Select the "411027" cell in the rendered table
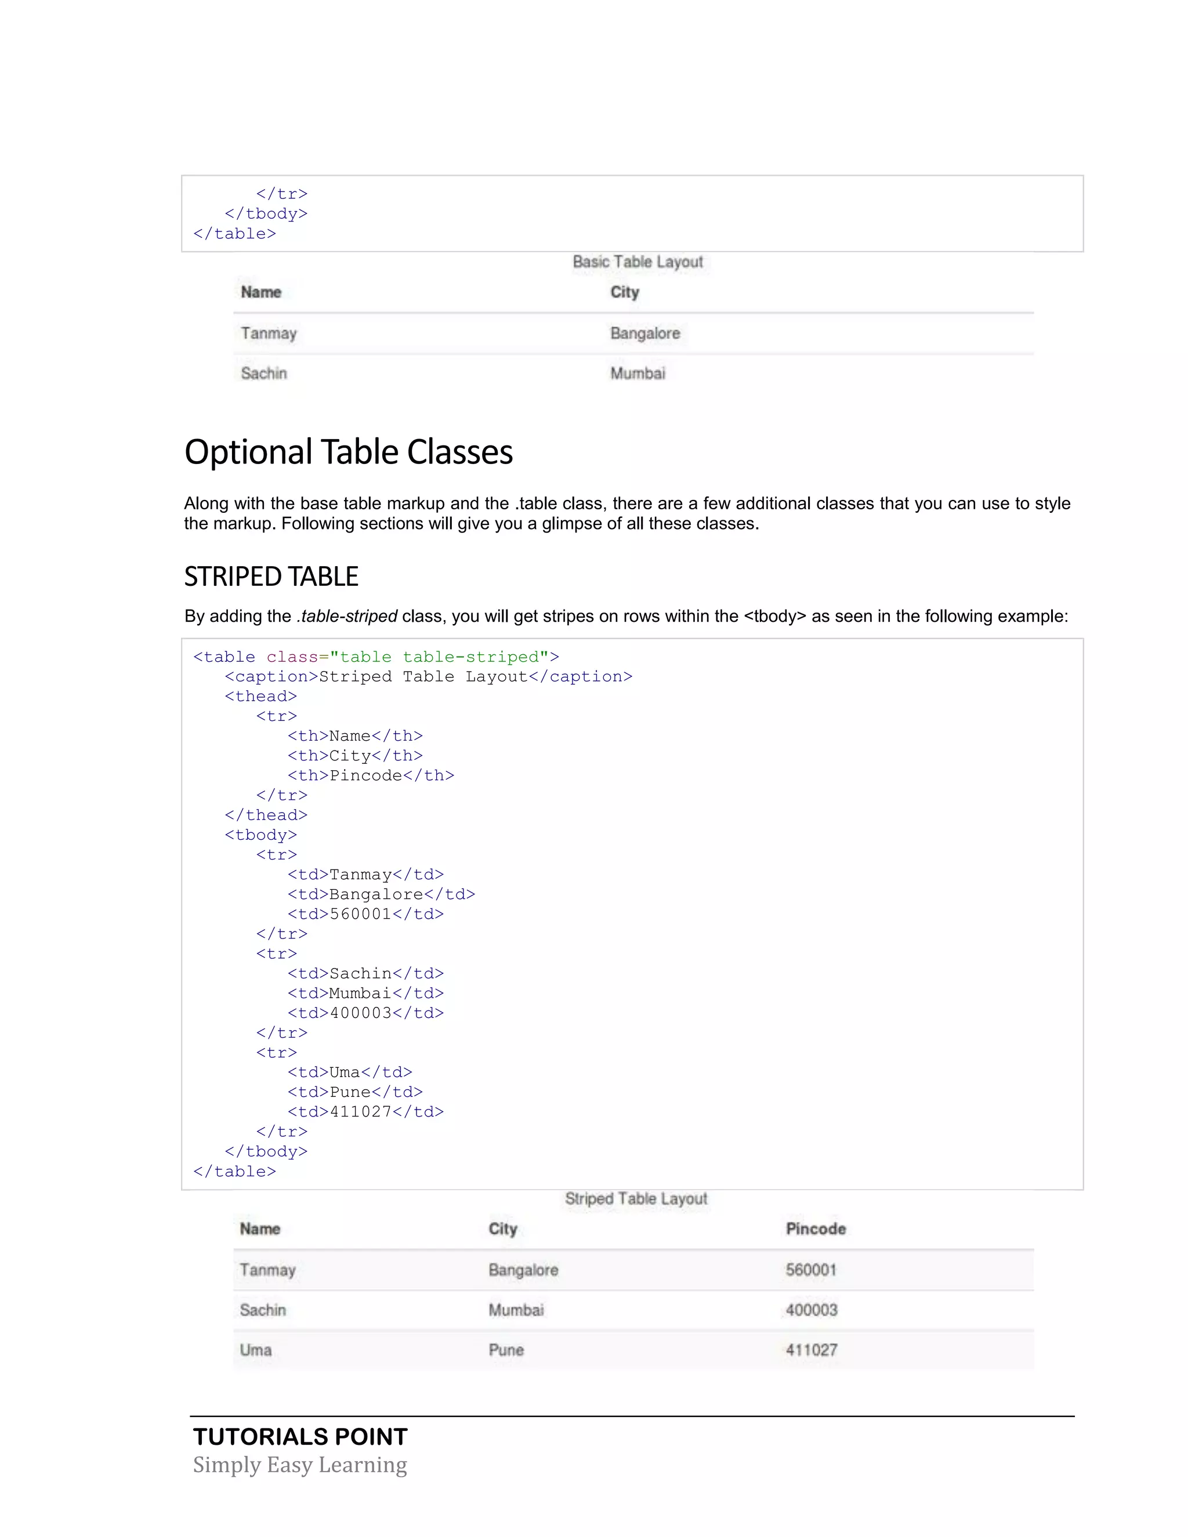 click(812, 1350)
